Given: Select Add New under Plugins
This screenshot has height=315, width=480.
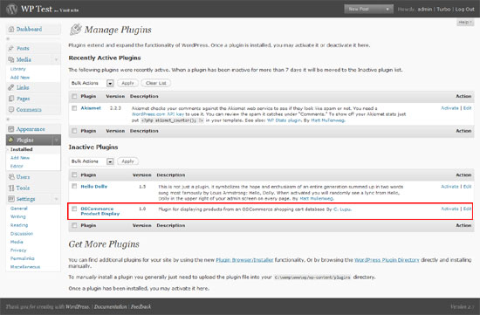Looking at the screenshot, I should coord(20,158).
